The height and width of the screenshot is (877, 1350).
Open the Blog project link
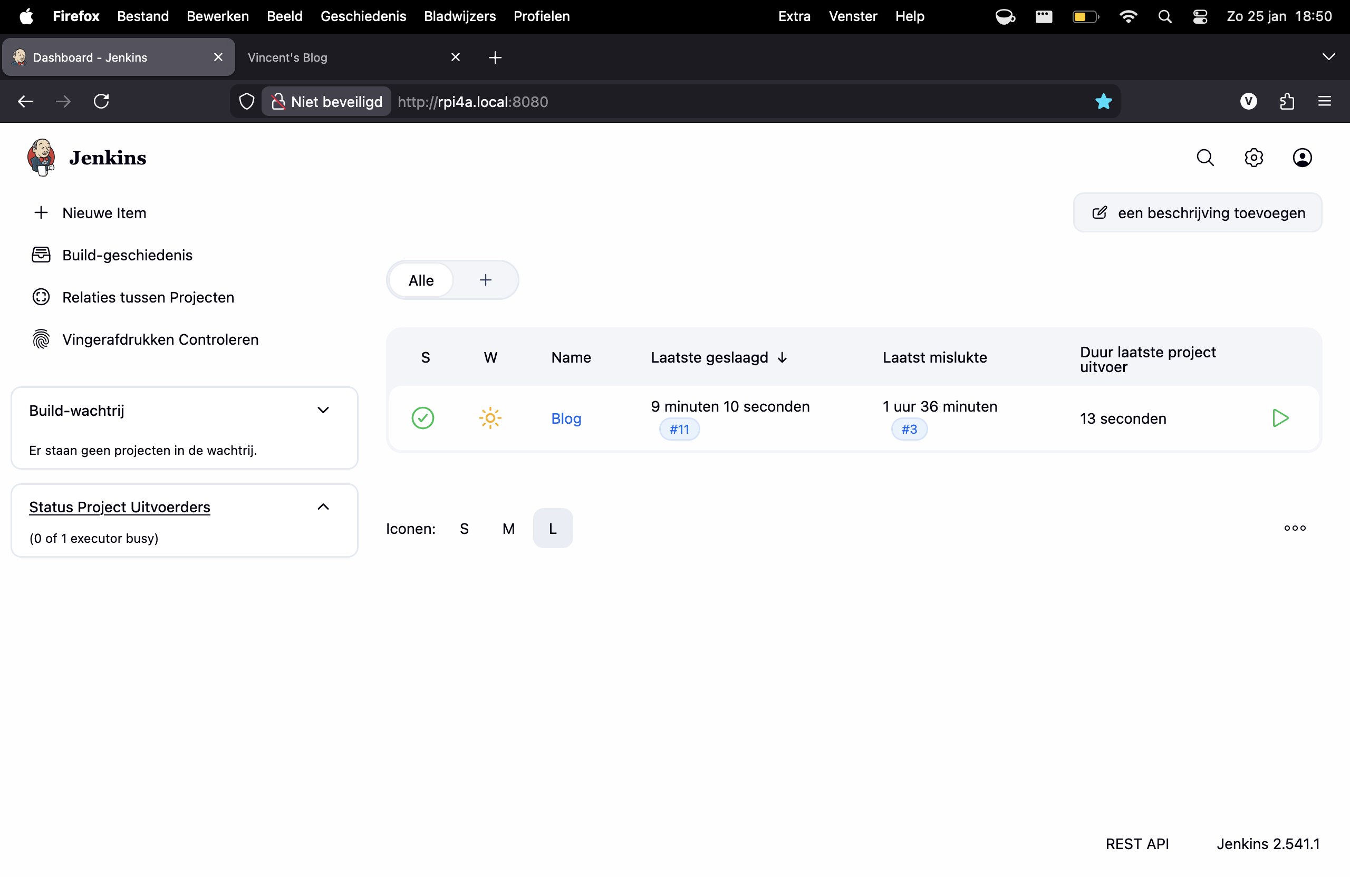(x=565, y=418)
